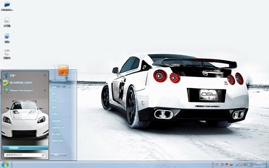This screenshot has width=269, height=168.
Task: Click the Windows Start orb
Action: tap(5, 164)
